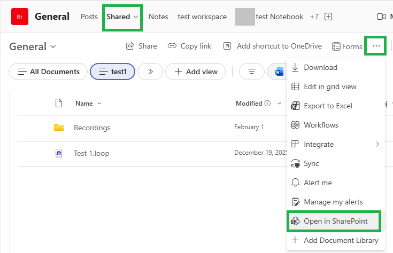Choose Export to Excel
The image size is (393, 253).
tap(336, 106)
